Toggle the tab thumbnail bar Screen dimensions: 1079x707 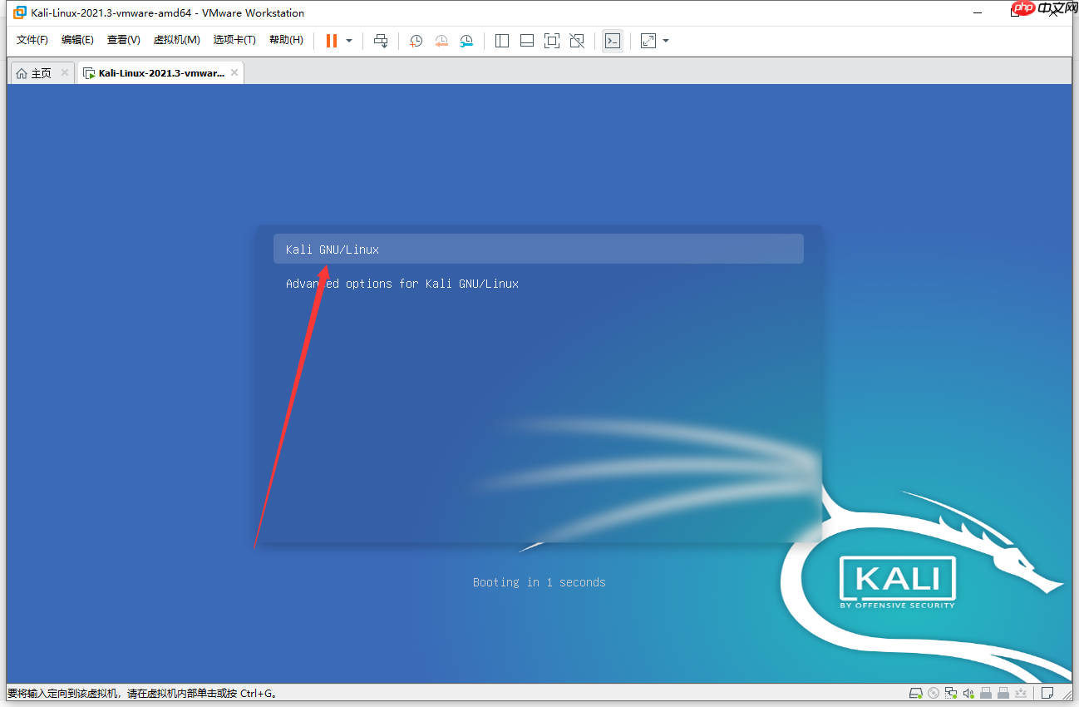coord(526,40)
